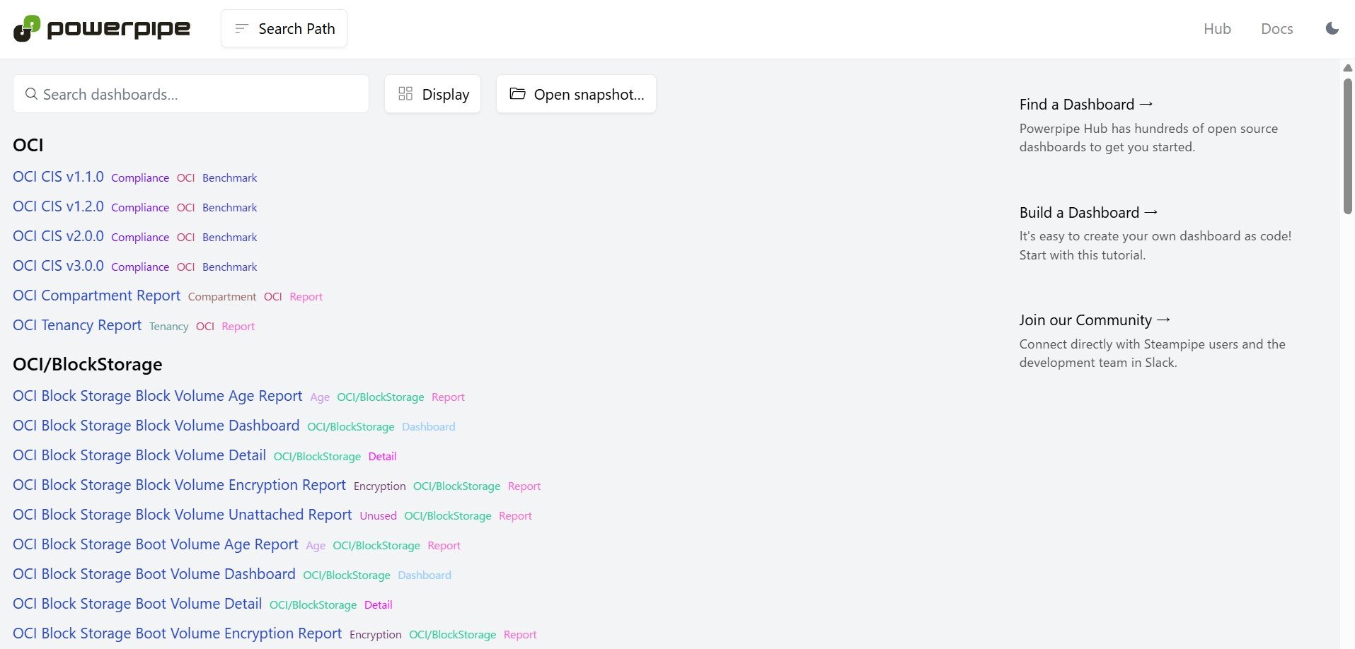Go to Docs from the header
The height and width of the screenshot is (649, 1355).
[1276, 29]
